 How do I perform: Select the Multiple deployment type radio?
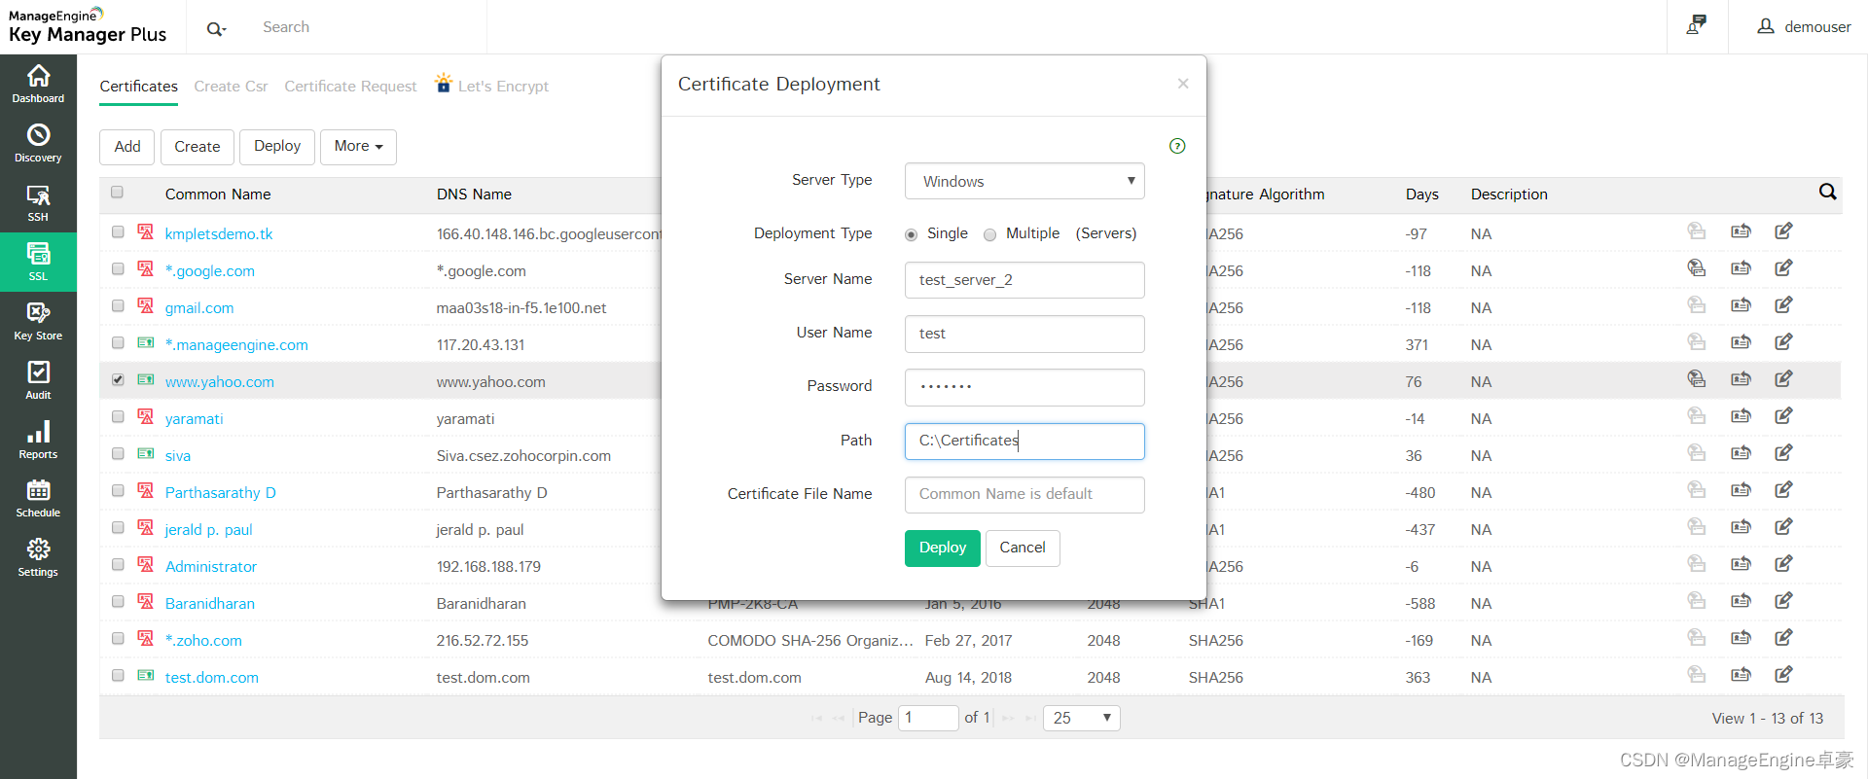pyautogui.click(x=989, y=234)
